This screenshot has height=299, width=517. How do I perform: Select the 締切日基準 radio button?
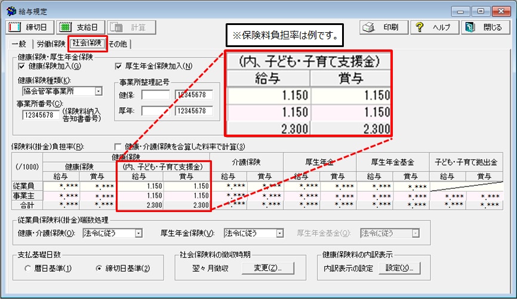point(100,268)
